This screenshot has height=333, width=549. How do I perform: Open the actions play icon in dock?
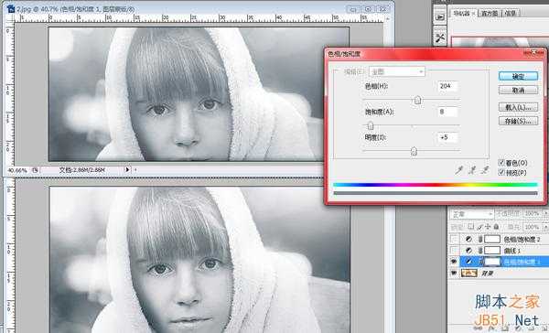[x=440, y=17]
